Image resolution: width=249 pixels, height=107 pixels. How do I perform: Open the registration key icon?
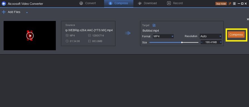(x=230, y=4)
